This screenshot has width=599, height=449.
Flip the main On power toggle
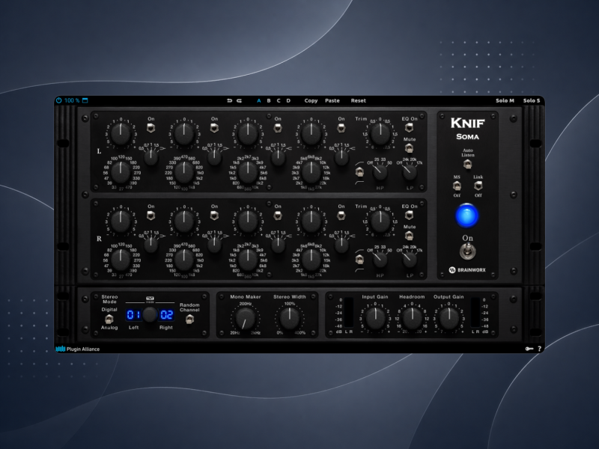click(x=467, y=251)
